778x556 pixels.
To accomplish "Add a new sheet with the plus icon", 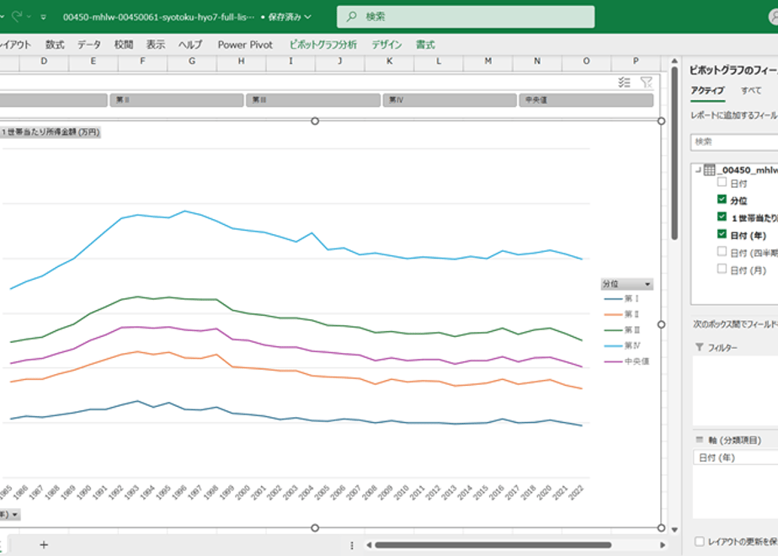I will point(44,544).
